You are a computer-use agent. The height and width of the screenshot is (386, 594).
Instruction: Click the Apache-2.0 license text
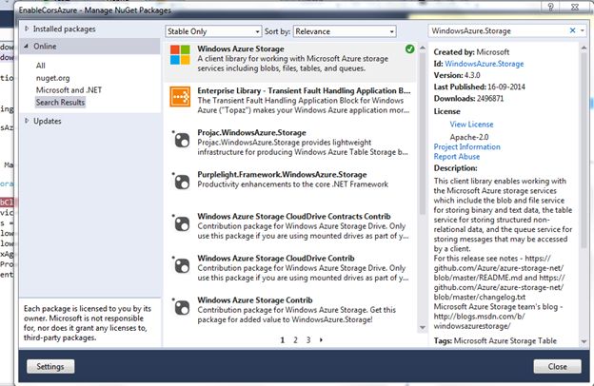point(469,137)
